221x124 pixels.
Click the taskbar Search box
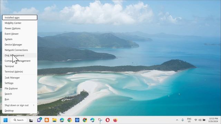[x=18, y=120]
